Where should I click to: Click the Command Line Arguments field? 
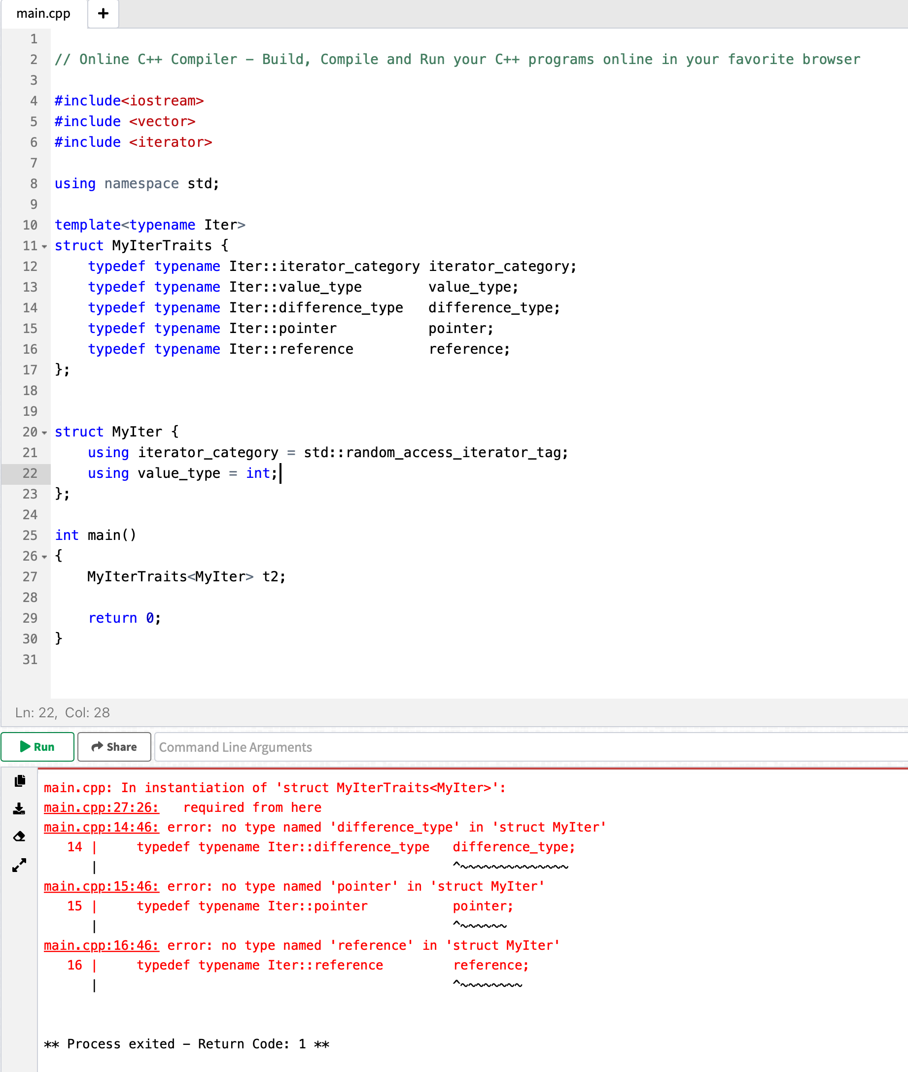pyautogui.click(x=360, y=747)
